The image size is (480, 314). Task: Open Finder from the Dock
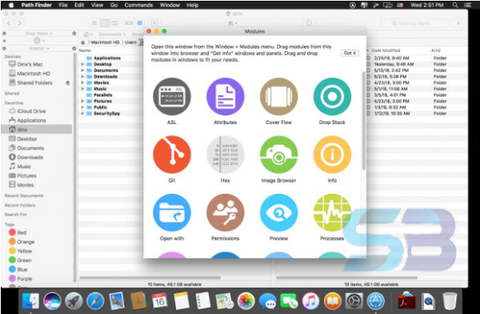(x=30, y=301)
